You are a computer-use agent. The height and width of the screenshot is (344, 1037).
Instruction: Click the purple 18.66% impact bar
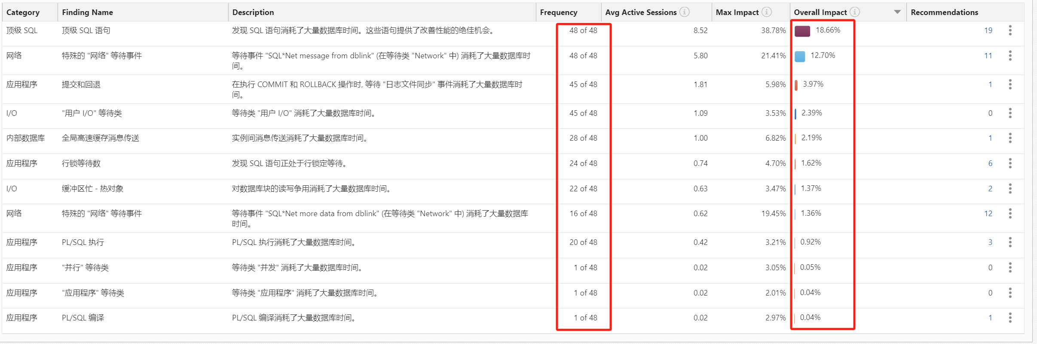point(802,31)
